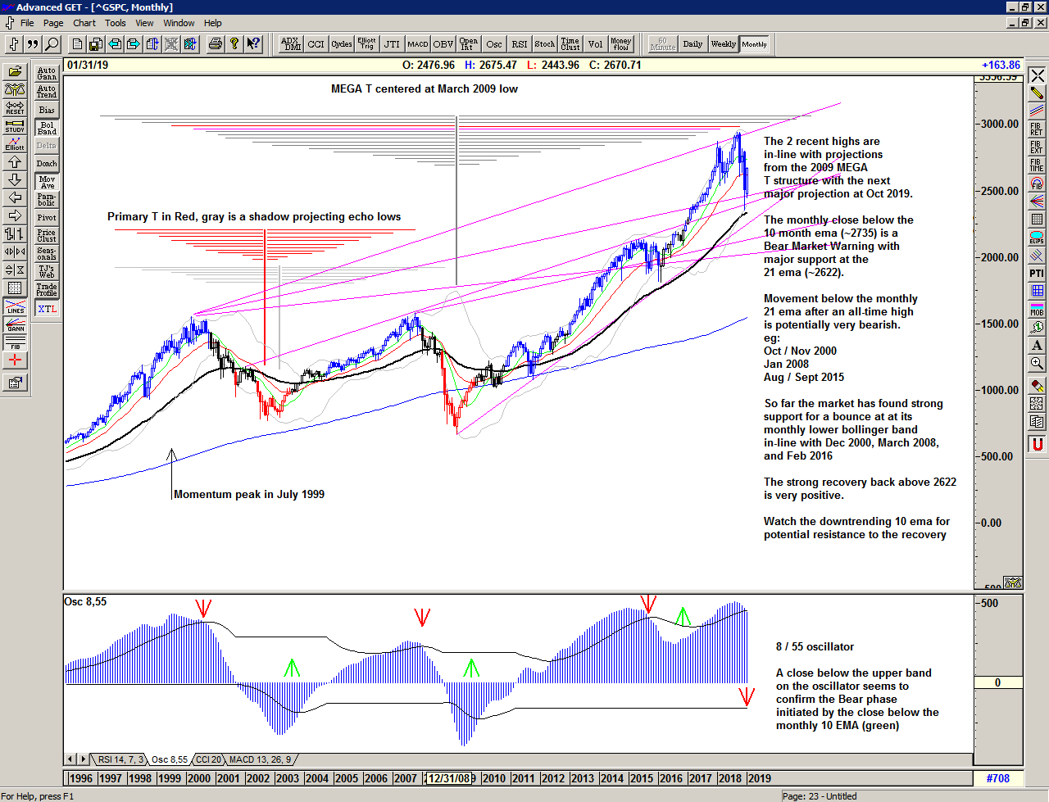Select the GANN lines tool
This screenshot has width=1049, height=802.
[15, 324]
